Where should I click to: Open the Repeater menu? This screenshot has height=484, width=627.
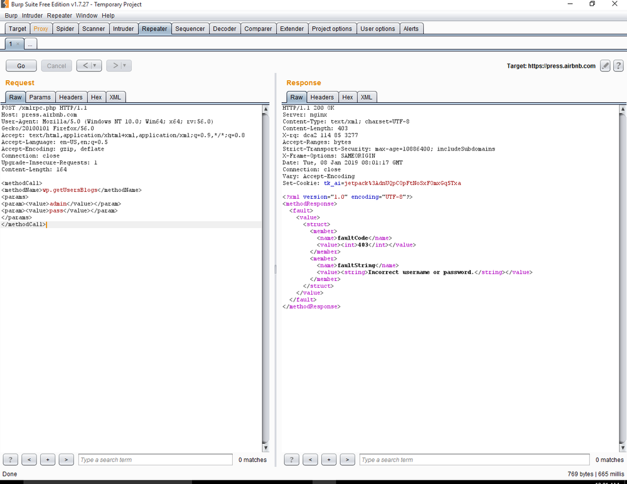click(59, 16)
